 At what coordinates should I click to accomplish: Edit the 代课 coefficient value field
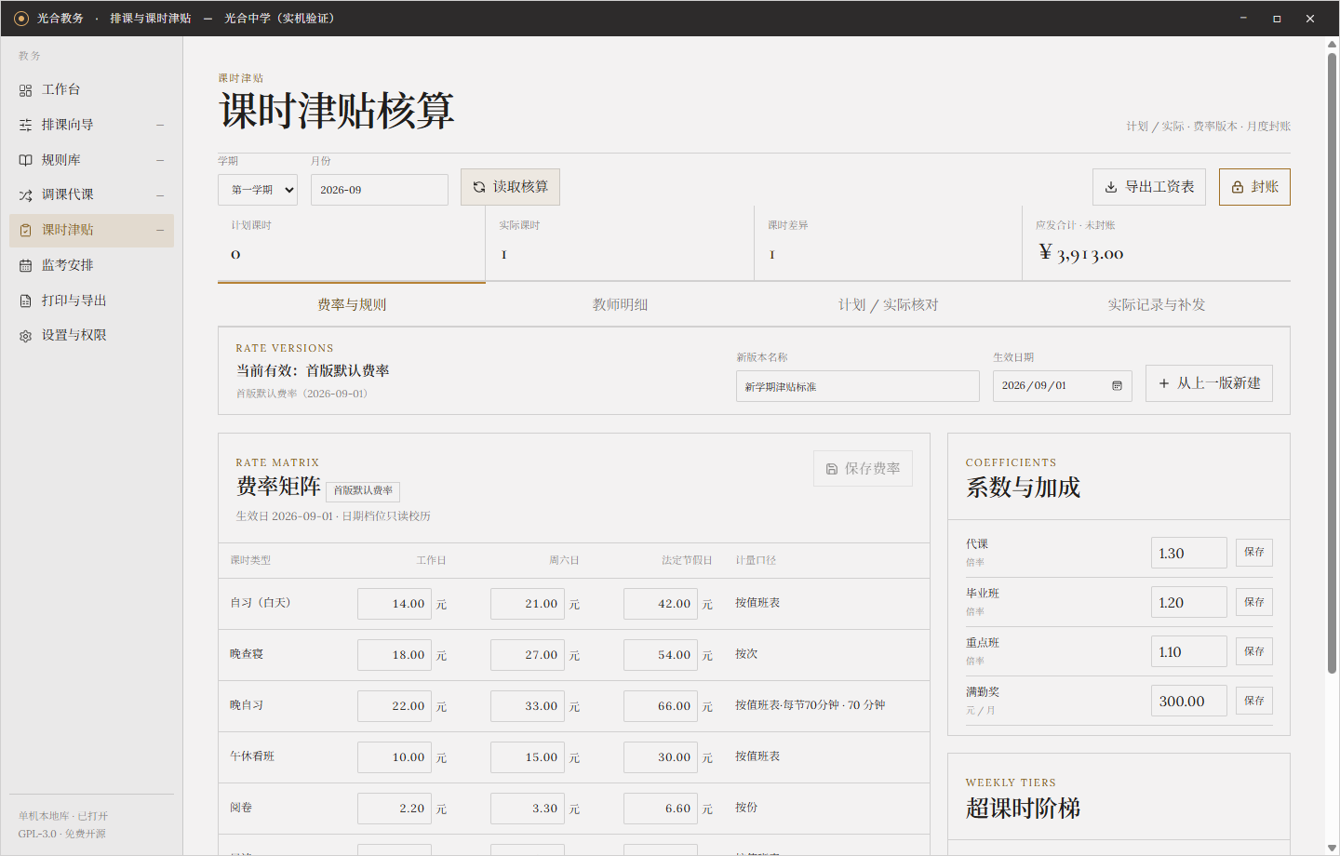coord(1189,553)
